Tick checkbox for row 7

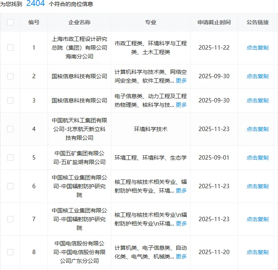[10, 219]
